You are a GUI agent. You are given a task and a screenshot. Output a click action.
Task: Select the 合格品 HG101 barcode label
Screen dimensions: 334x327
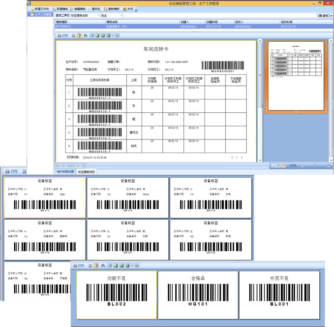(x=198, y=295)
